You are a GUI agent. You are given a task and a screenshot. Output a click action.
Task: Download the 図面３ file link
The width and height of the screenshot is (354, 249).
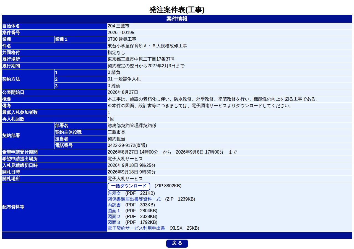[x=114, y=222]
